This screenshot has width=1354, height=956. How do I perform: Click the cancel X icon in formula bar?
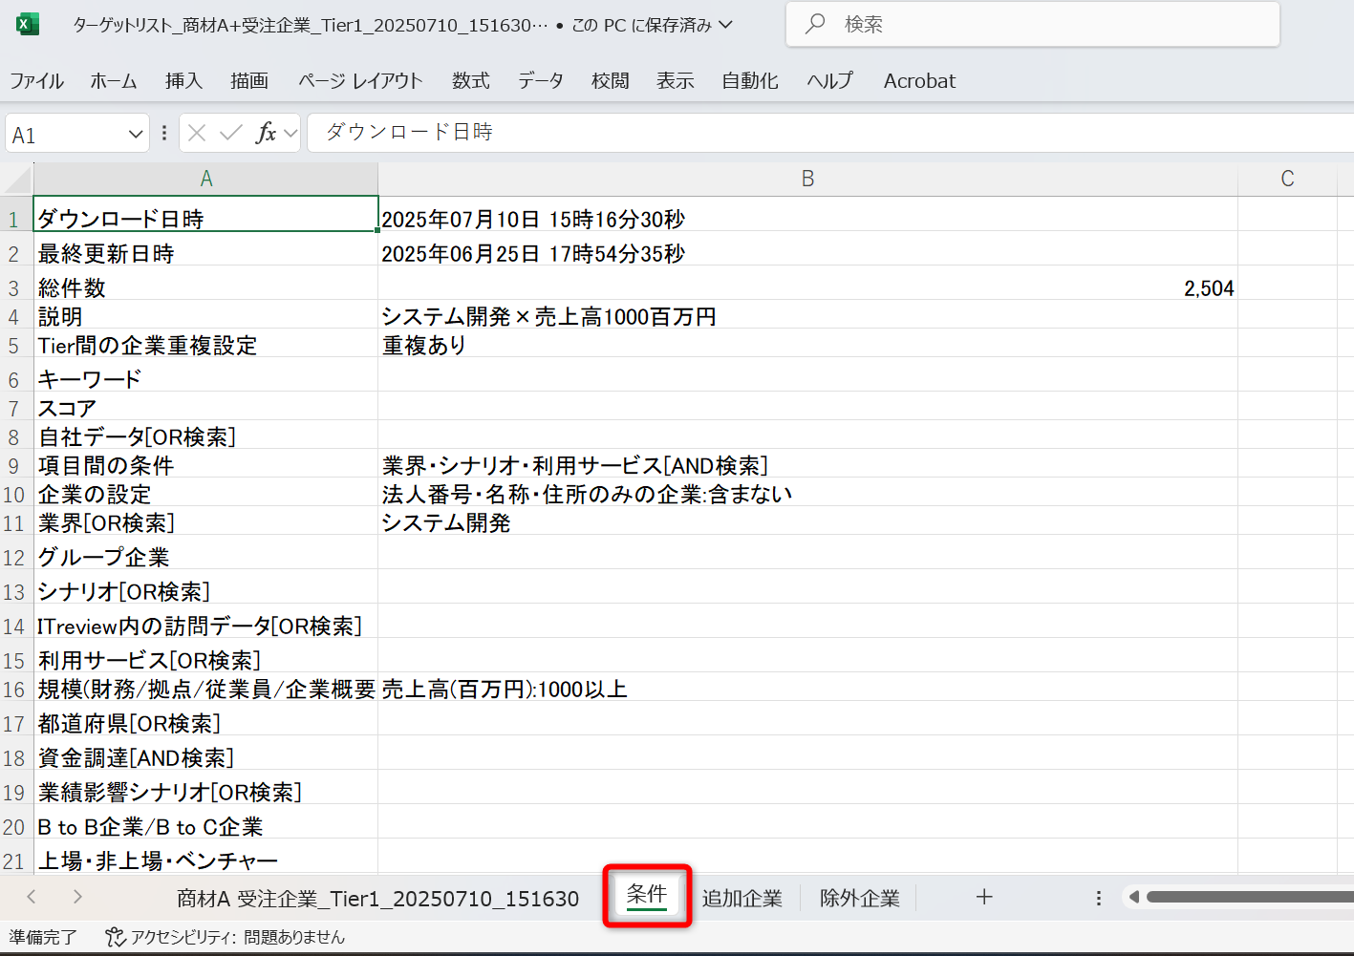pos(197,133)
